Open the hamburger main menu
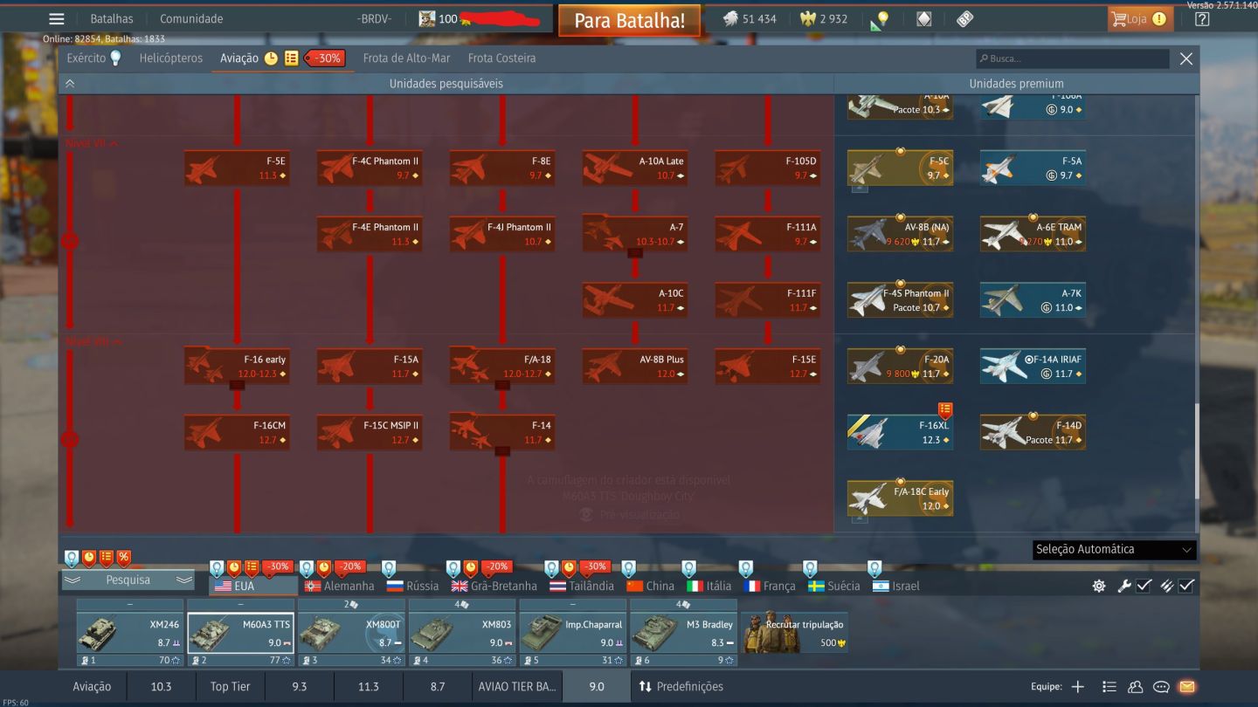Screen dimensions: 1258x707 coord(57,19)
